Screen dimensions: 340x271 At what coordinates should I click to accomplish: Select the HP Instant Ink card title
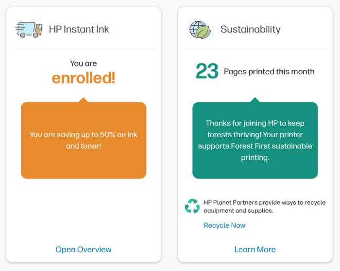tap(79, 29)
